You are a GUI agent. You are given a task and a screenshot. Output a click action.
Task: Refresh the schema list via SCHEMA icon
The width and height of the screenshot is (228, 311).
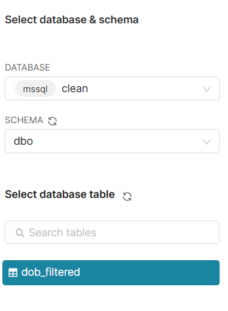pyautogui.click(x=53, y=121)
